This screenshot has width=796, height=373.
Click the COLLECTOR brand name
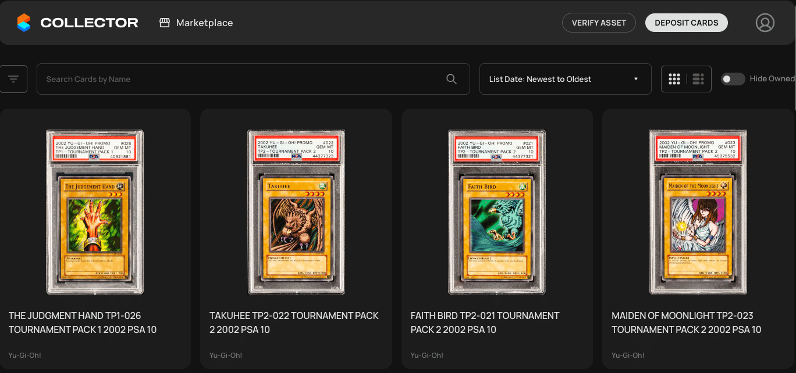click(89, 23)
